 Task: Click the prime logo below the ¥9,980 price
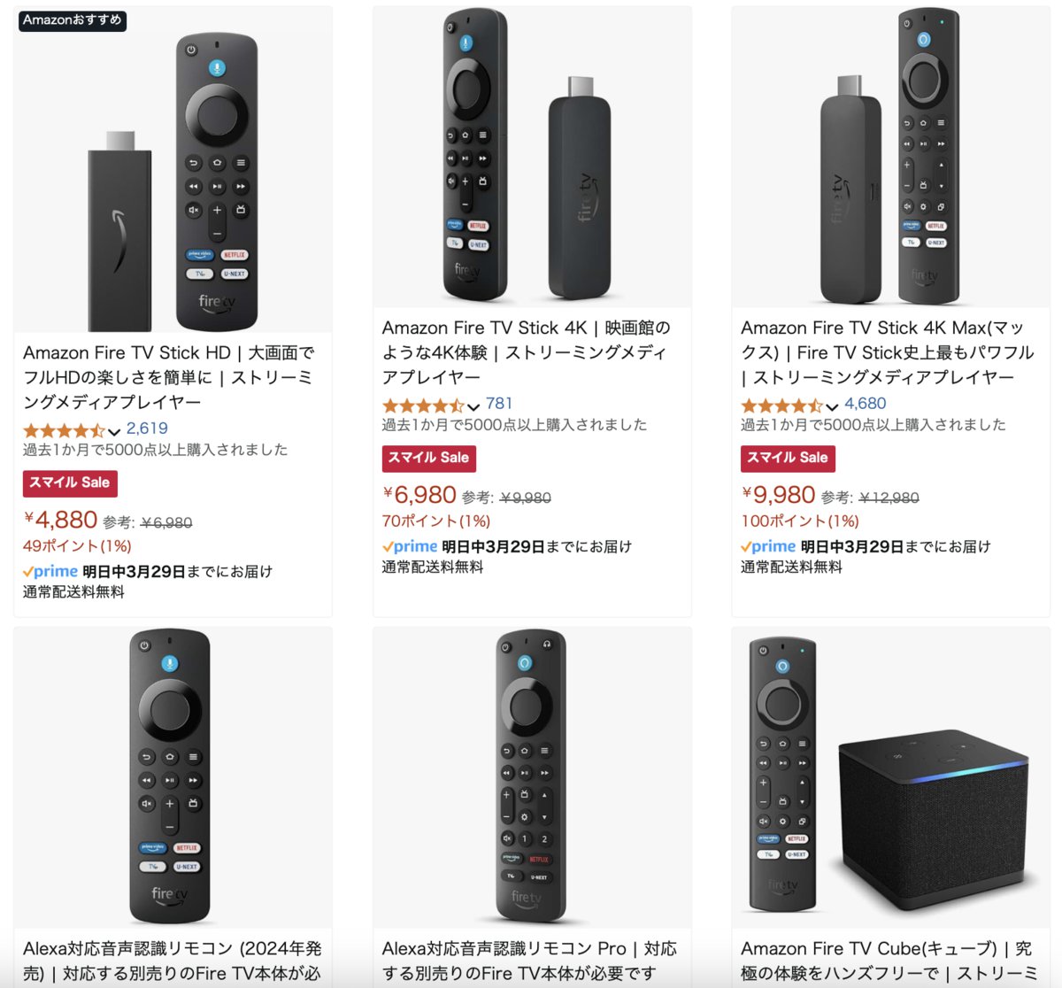pyautogui.click(x=768, y=547)
